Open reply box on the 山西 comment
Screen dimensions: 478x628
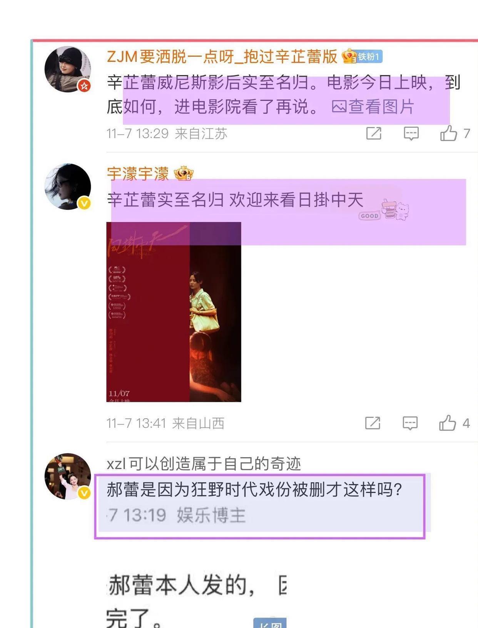click(x=410, y=423)
